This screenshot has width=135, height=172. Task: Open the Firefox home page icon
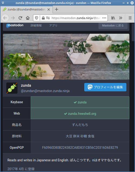click(28, 18)
